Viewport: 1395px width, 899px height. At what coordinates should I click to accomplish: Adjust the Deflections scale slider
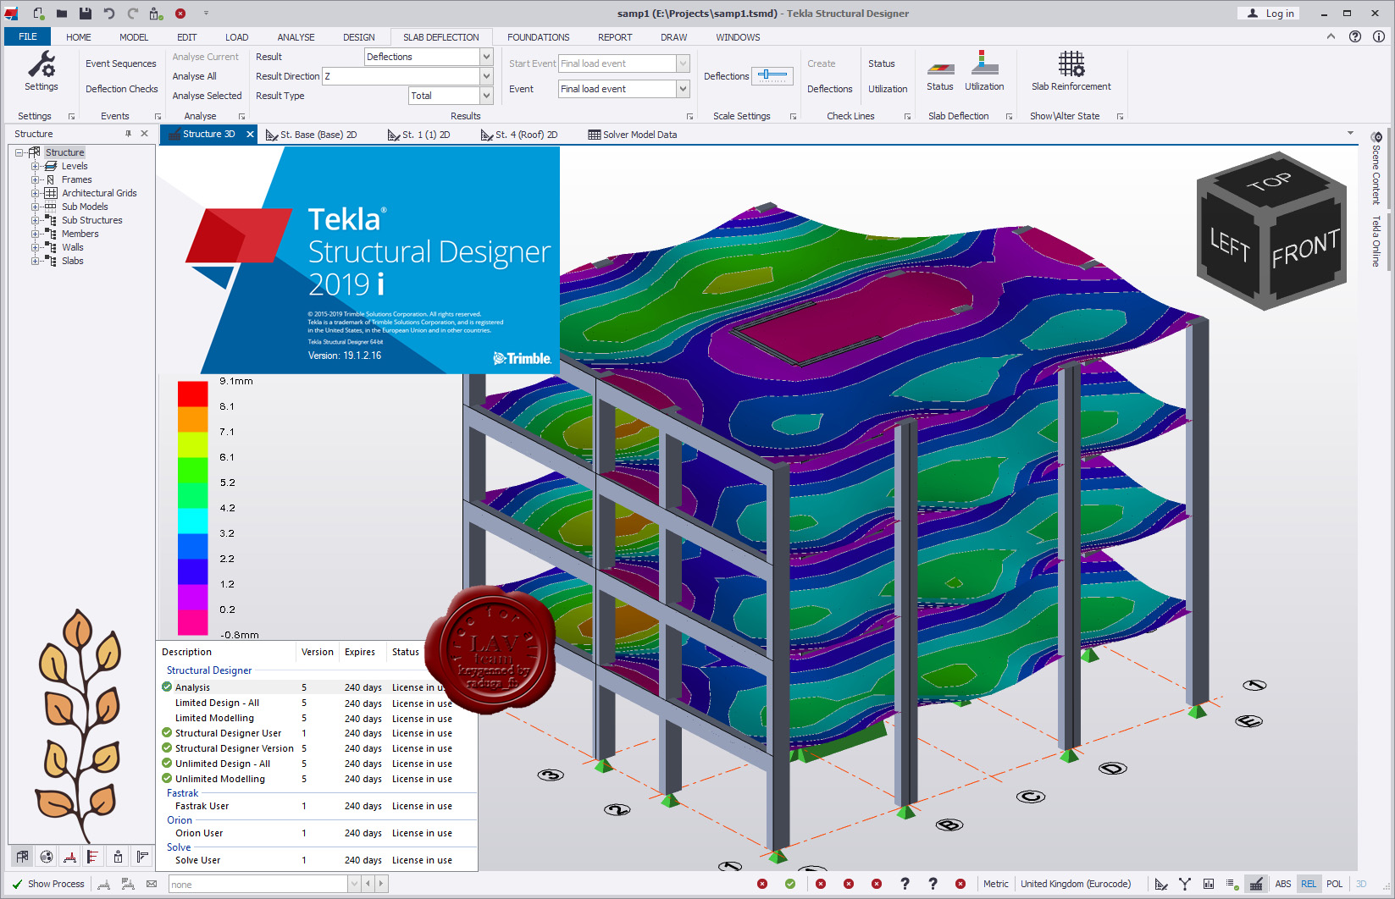pos(772,75)
